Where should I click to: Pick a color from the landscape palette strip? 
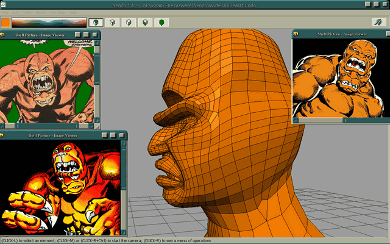(x=49, y=23)
